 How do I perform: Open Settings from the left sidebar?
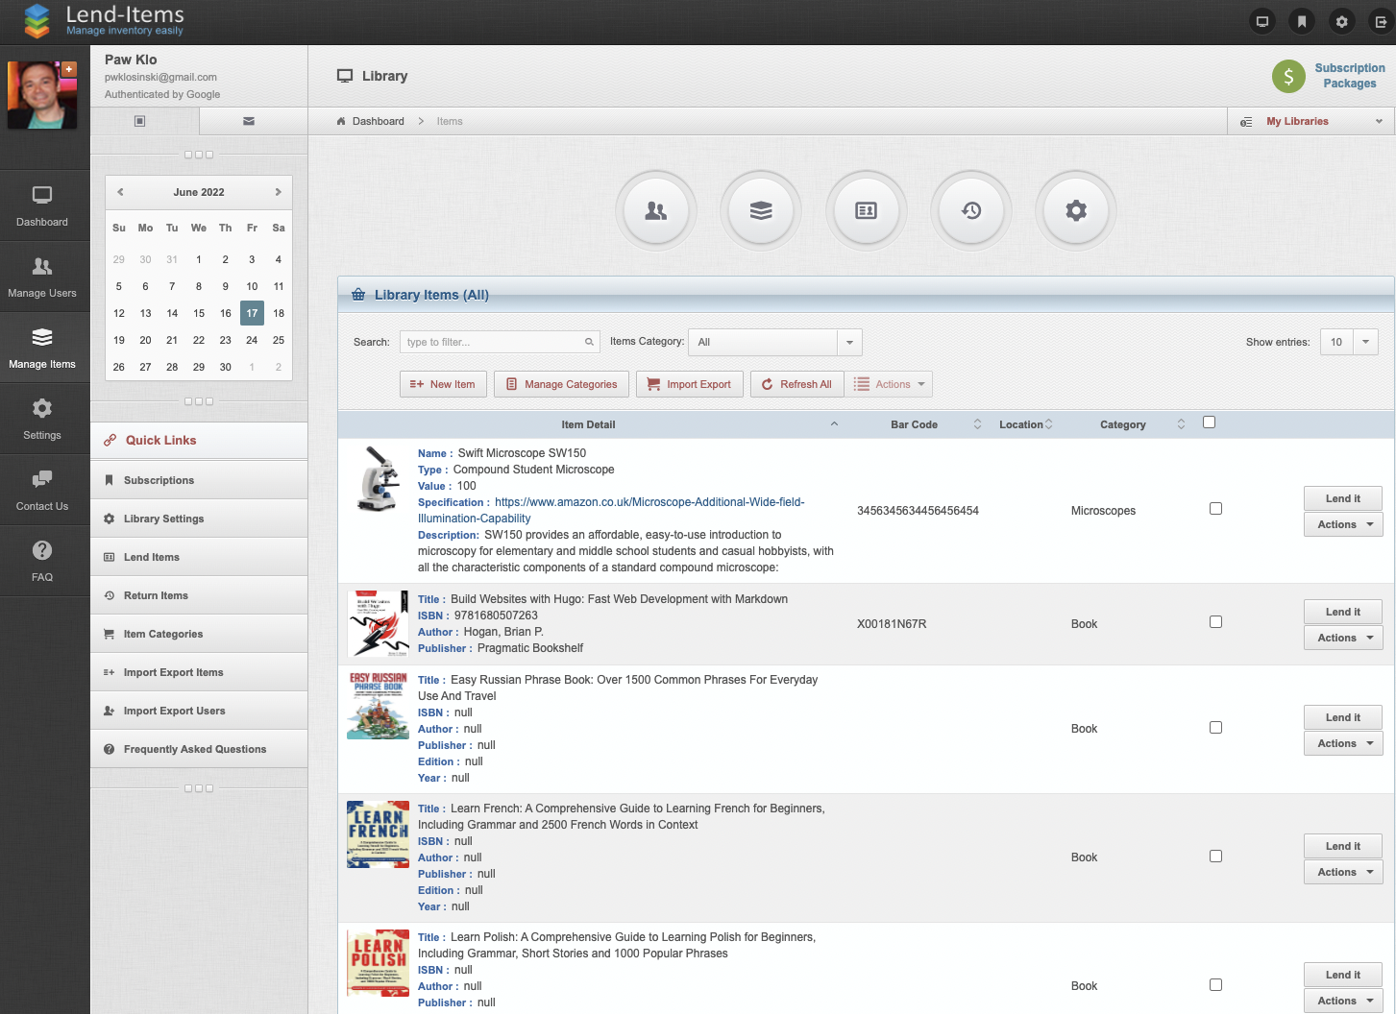(42, 419)
